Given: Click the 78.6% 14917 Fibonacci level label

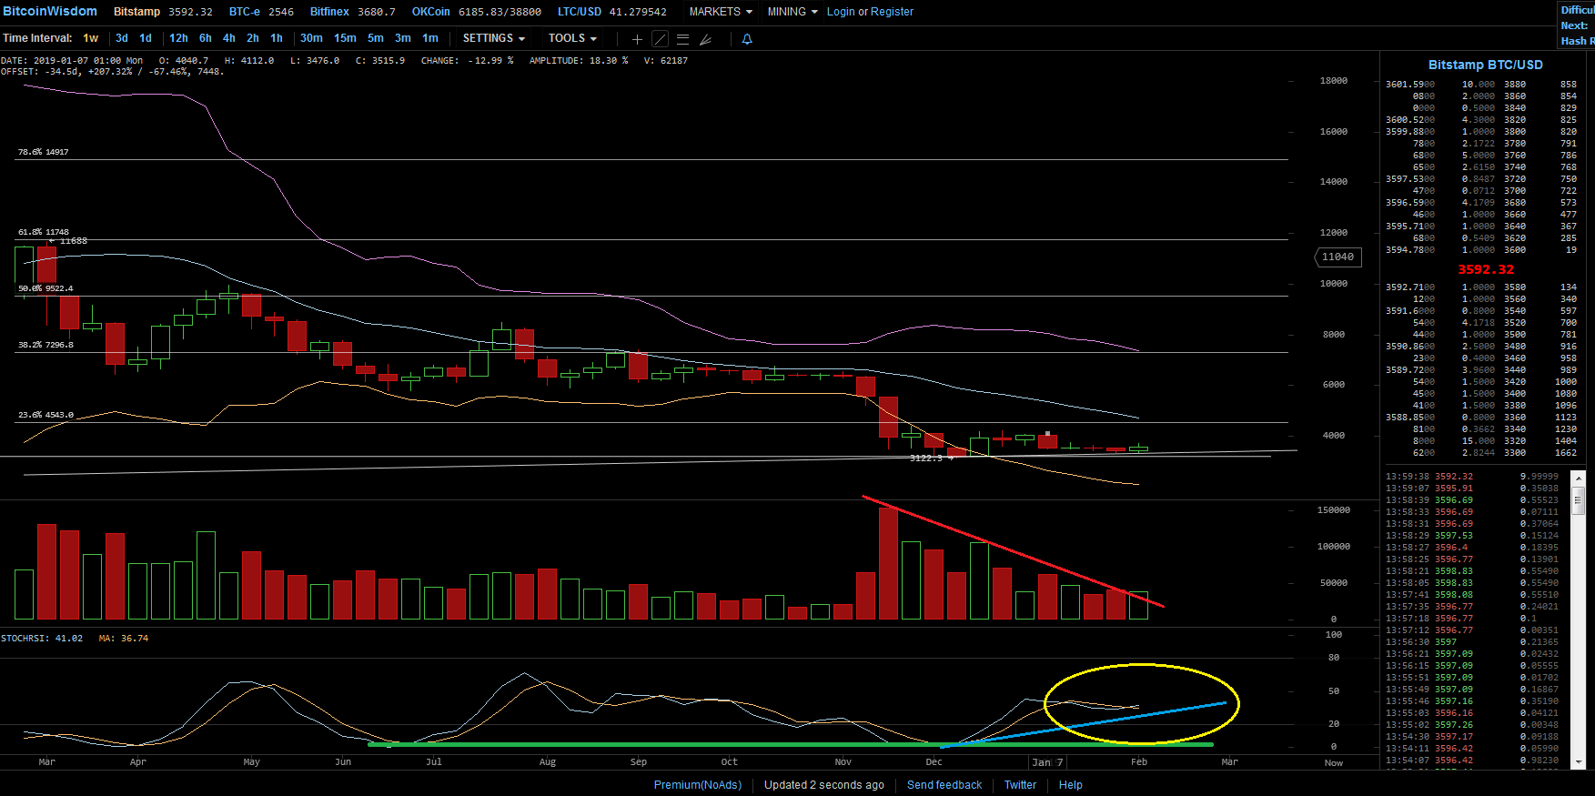Looking at the screenshot, I should tap(44, 152).
